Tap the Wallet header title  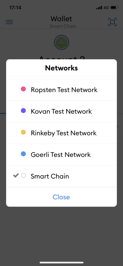pos(61,18)
